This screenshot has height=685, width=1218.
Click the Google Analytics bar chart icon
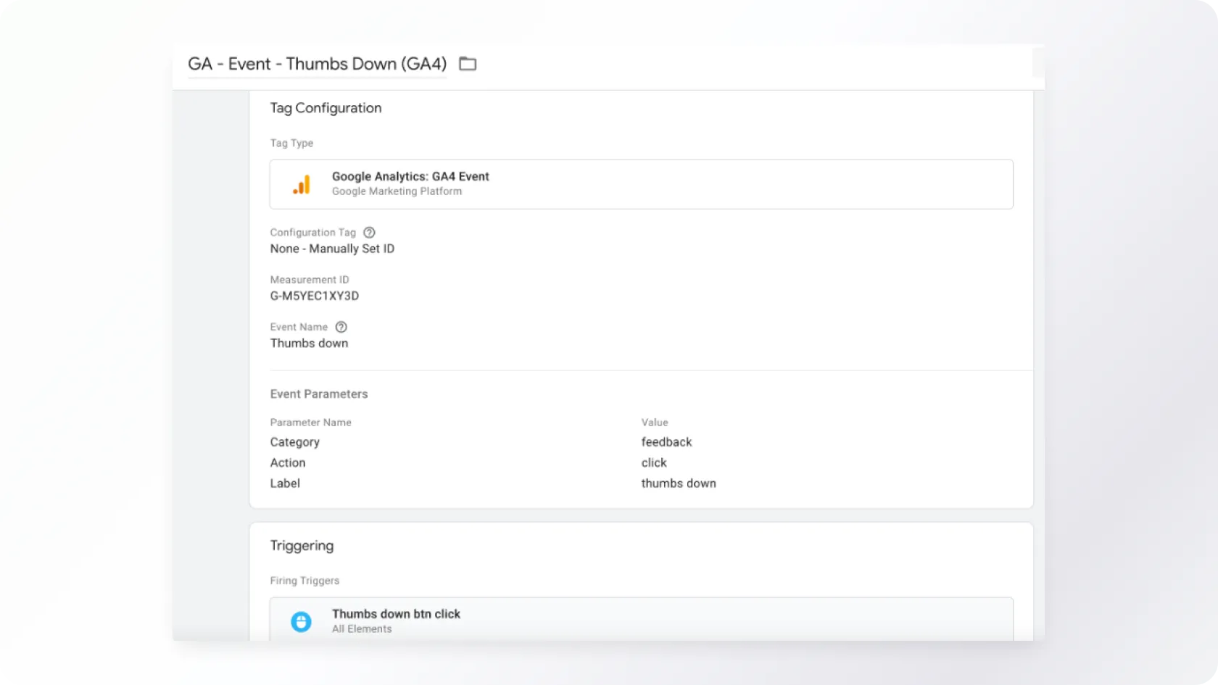click(x=302, y=185)
